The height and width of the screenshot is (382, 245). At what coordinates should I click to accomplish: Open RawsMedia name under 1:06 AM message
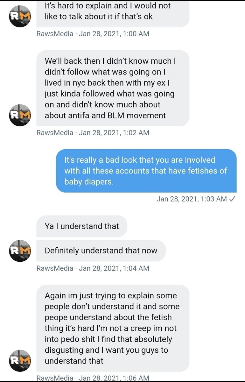pos(55,378)
